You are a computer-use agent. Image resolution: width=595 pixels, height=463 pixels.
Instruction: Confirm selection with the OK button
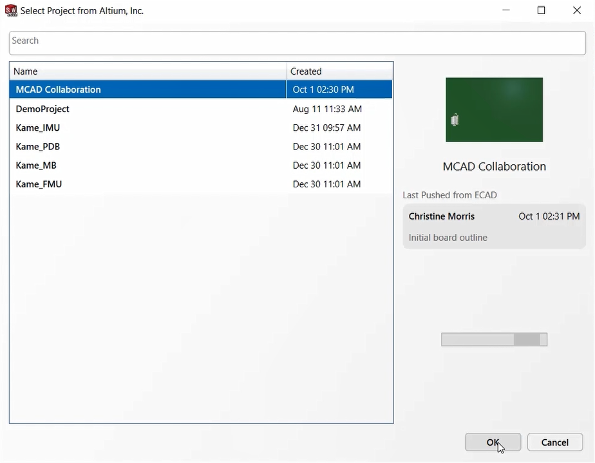(x=493, y=442)
